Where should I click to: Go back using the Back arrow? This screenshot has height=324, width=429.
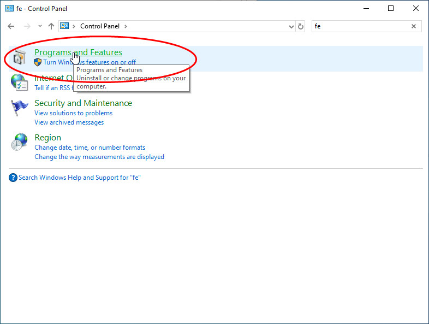[11, 26]
